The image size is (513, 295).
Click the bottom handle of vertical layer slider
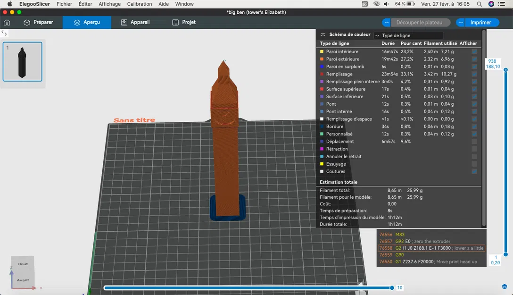click(506, 254)
